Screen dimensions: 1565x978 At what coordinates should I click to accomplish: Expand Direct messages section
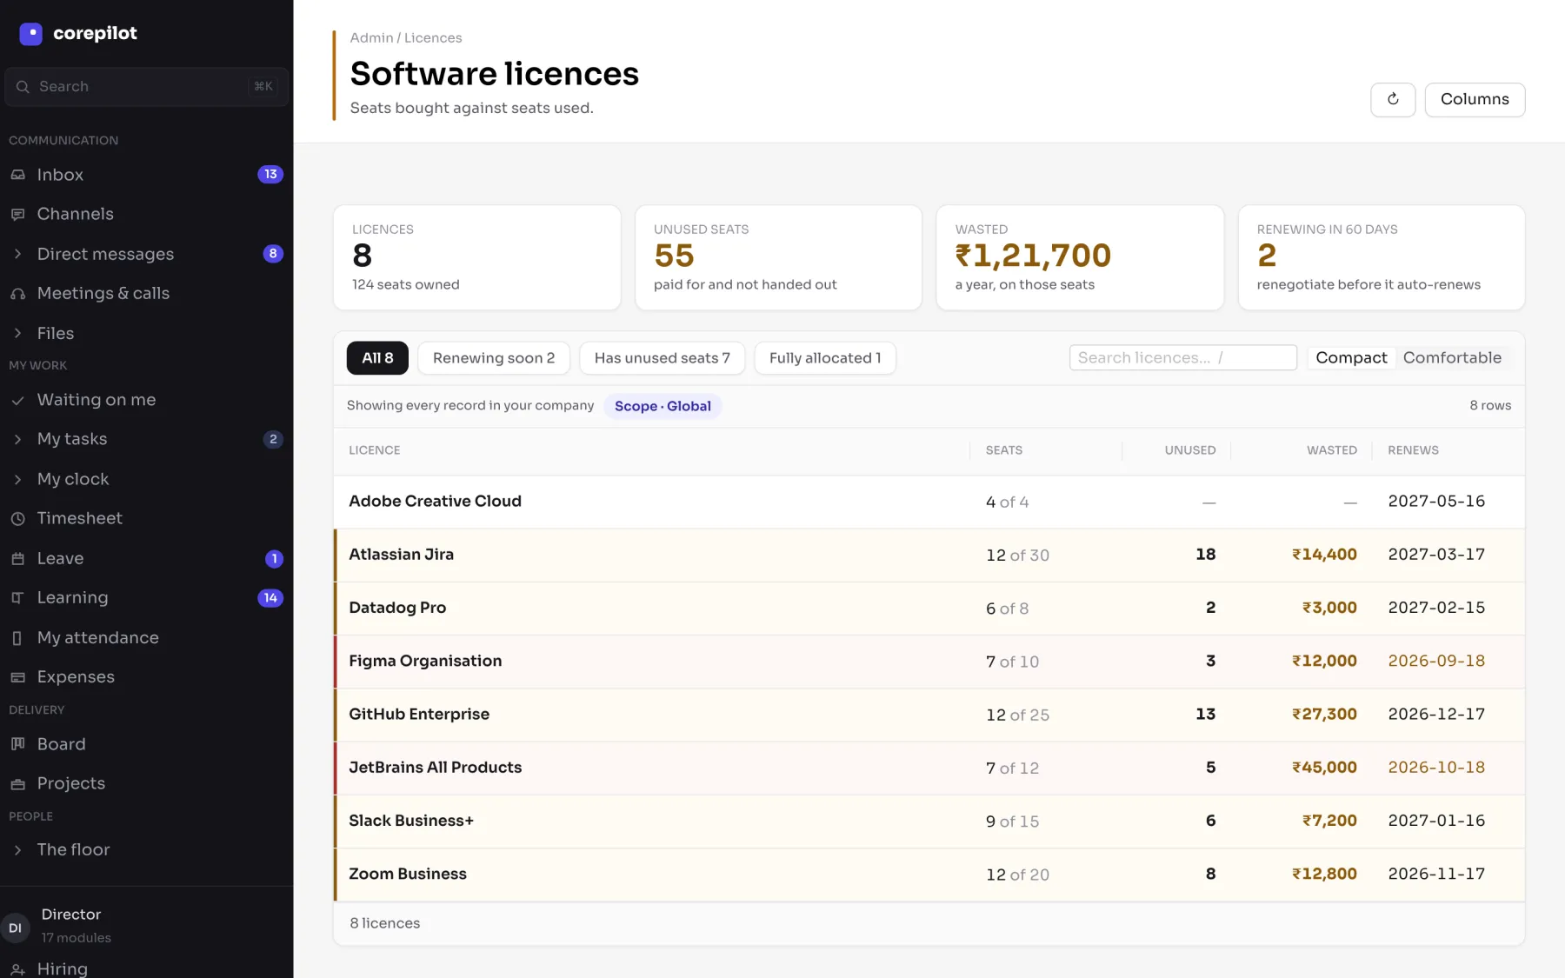pyautogui.click(x=17, y=254)
